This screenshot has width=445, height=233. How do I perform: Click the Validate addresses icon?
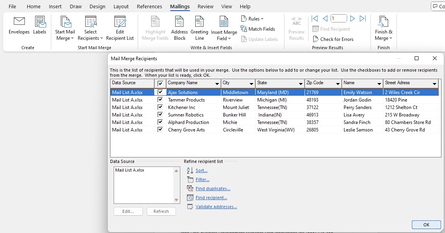[x=190, y=207]
